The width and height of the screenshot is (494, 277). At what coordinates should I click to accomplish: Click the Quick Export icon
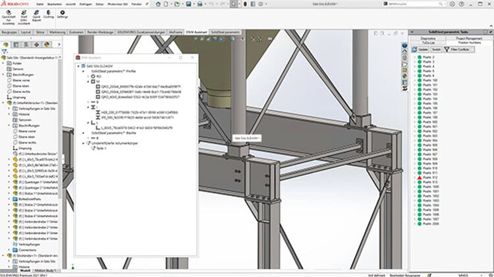point(36,14)
